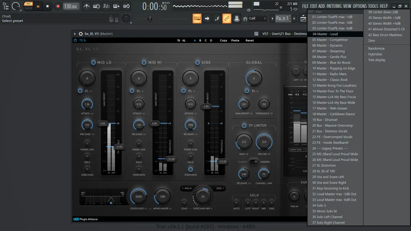Toggle the MID LO band power button

94,62
